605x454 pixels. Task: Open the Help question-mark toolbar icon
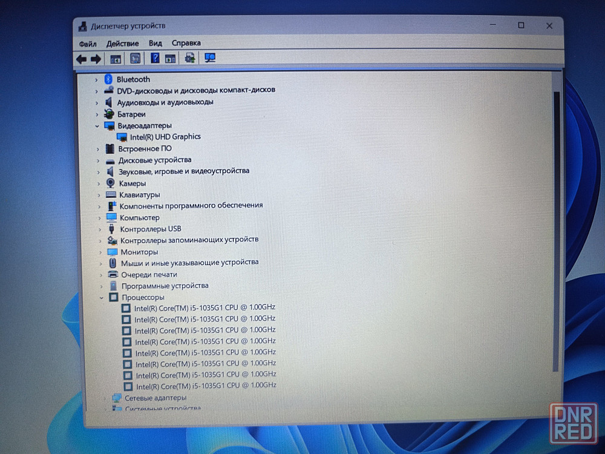click(155, 58)
